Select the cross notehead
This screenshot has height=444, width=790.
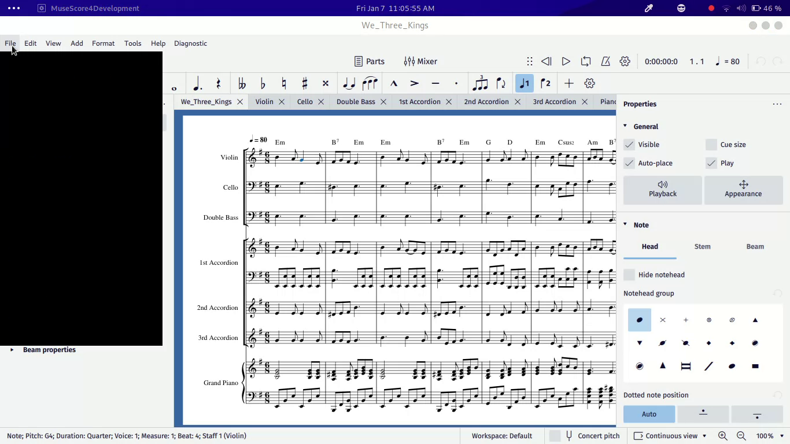click(x=663, y=320)
